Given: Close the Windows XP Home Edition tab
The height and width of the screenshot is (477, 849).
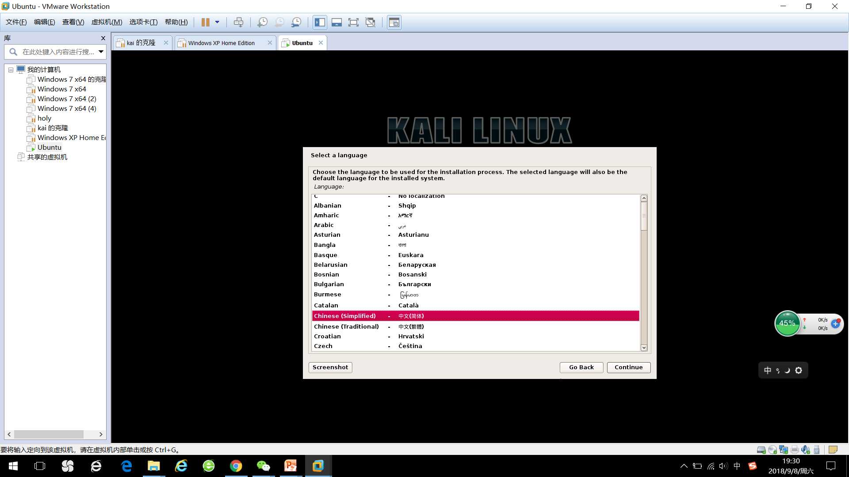Looking at the screenshot, I should click(270, 43).
